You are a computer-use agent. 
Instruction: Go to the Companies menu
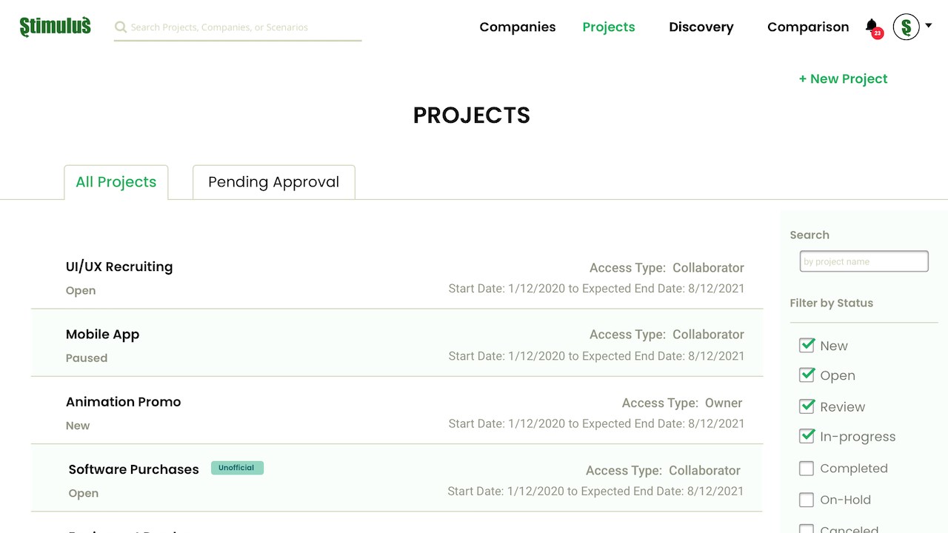tap(517, 27)
